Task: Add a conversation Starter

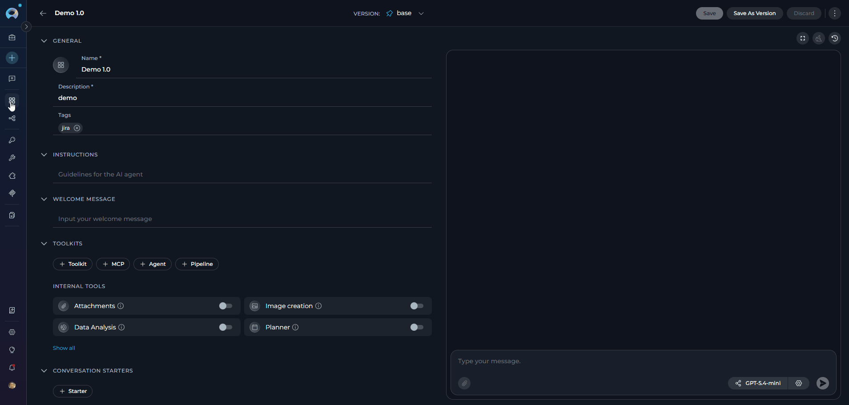Action: 72,391
